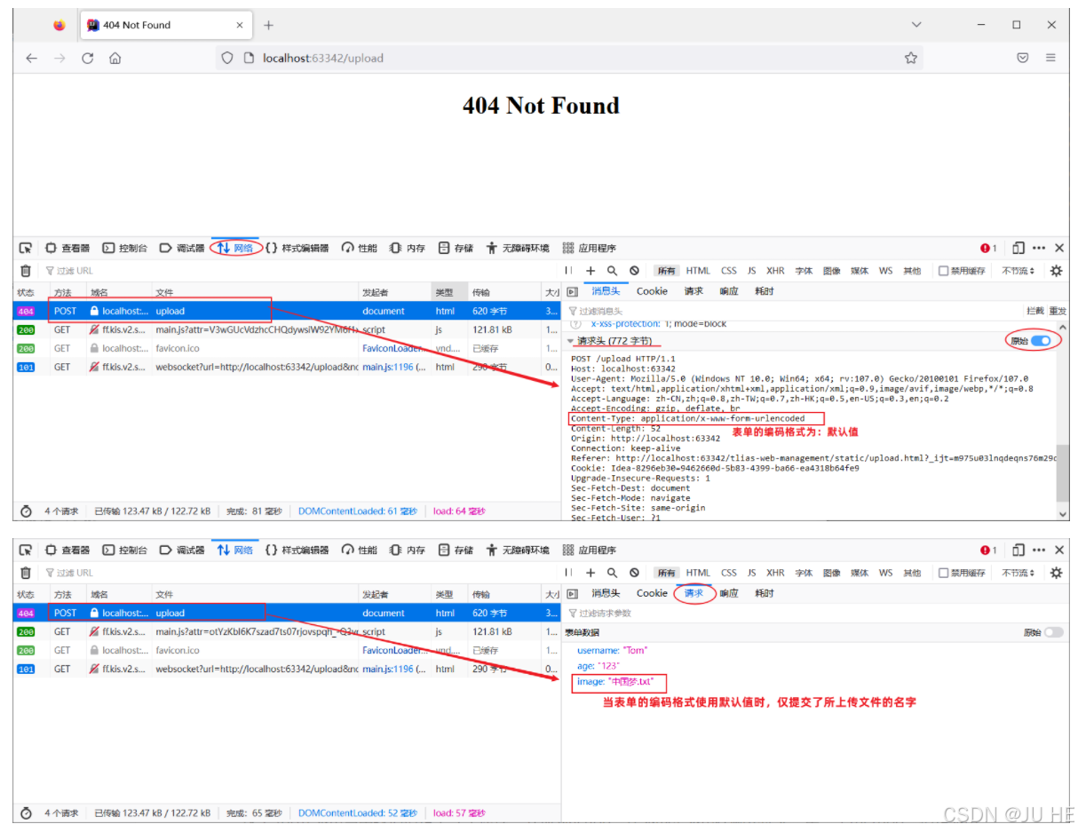Click the search magnifier icon in upper devtools

[612, 271]
